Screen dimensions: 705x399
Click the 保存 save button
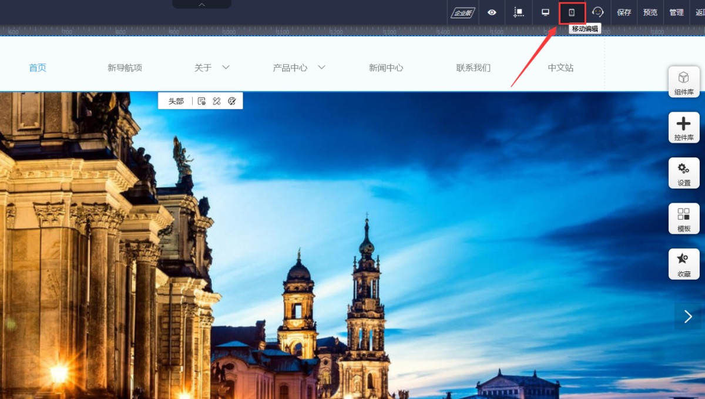click(x=624, y=12)
